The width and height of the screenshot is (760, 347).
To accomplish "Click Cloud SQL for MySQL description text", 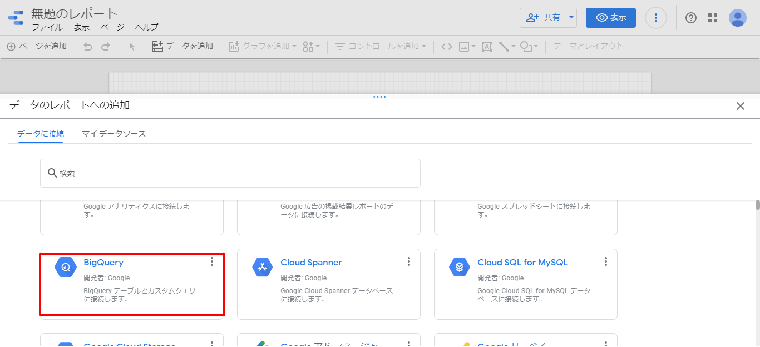I will [x=534, y=295].
